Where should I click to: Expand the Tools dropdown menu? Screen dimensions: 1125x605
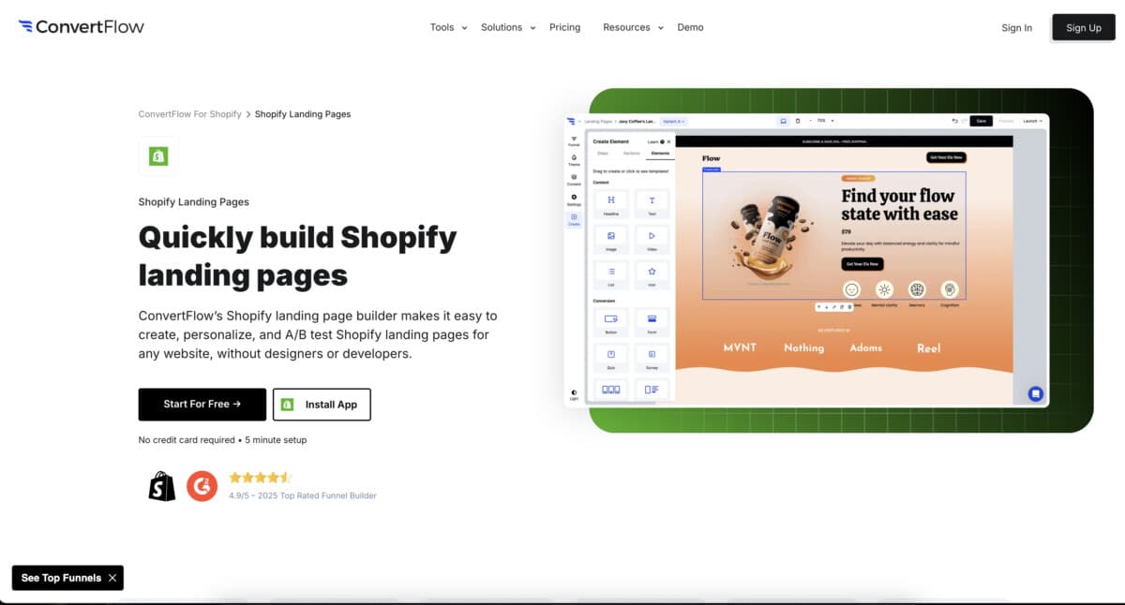(x=448, y=27)
